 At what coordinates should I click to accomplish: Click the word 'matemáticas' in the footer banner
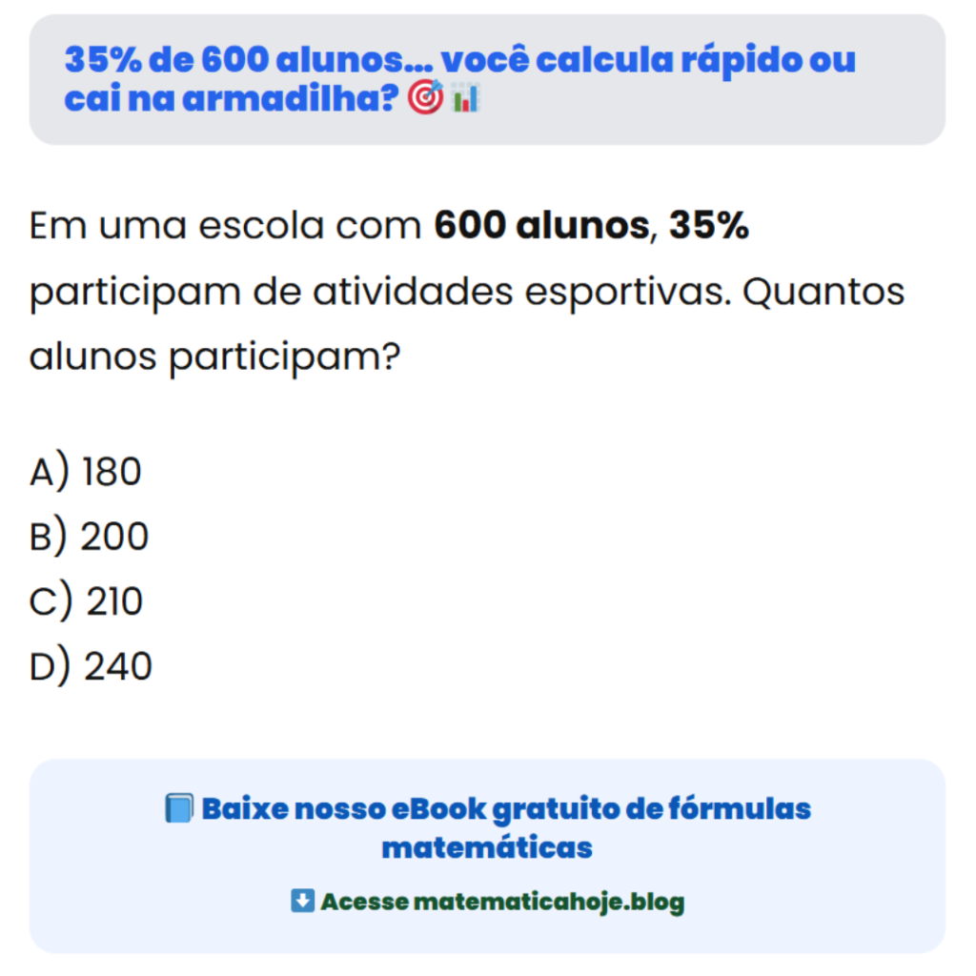[487, 846]
